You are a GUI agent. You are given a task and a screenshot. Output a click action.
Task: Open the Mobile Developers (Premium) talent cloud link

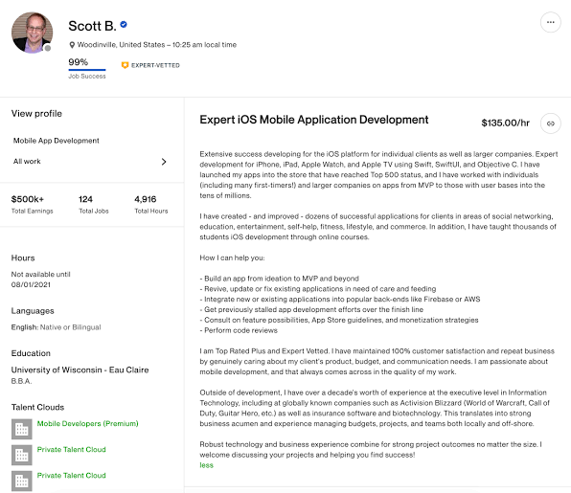[88, 423]
